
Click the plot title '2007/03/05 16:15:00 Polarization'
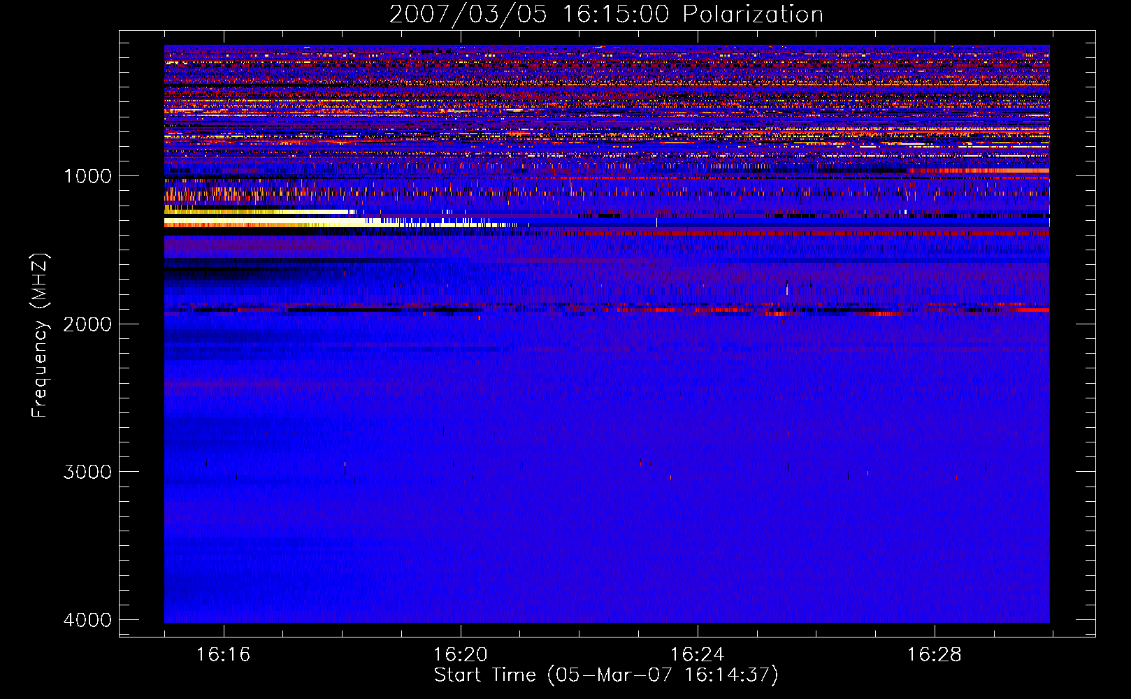pyautogui.click(x=606, y=14)
